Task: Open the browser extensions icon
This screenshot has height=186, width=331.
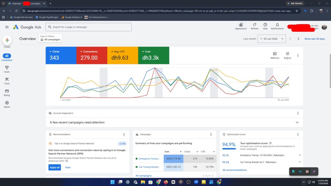Action: [x=312, y=11]
